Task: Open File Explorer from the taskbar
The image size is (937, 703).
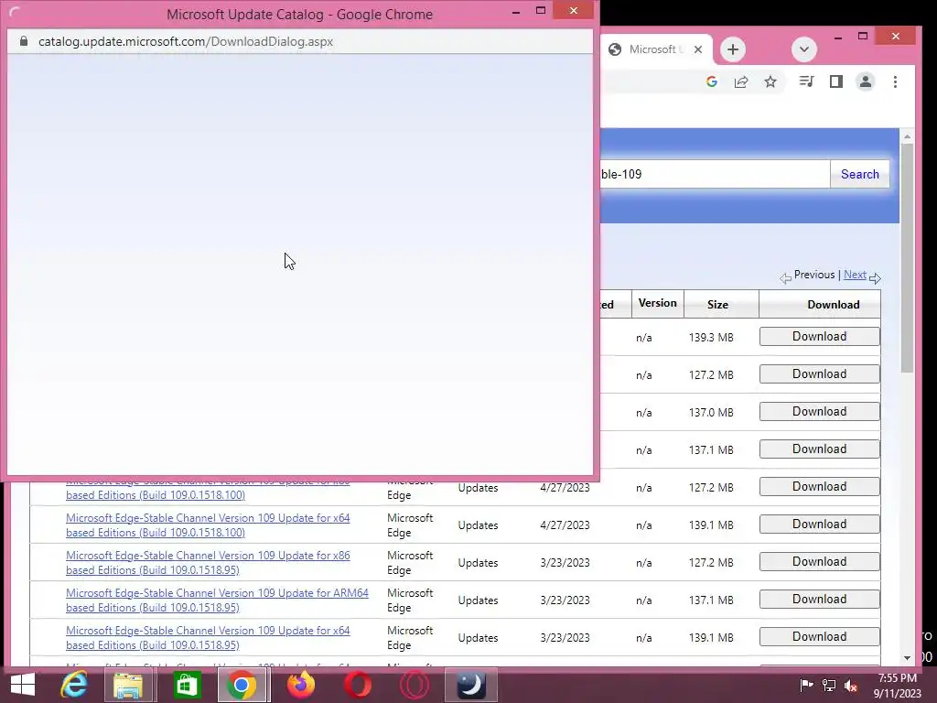Action: [128, 685]
